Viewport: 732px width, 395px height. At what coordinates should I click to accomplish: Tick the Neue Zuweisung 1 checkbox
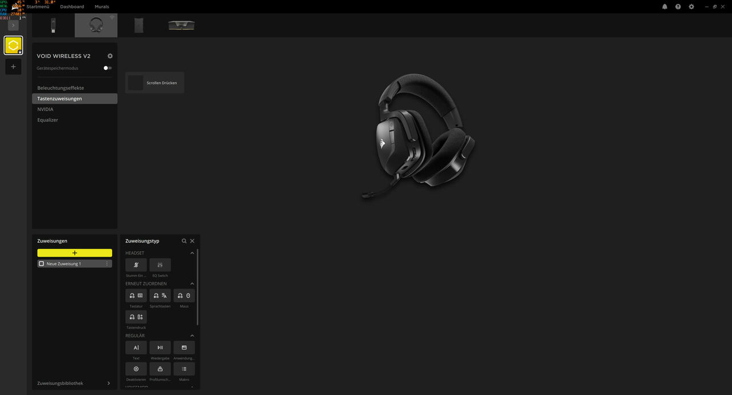tap(41, 264)
